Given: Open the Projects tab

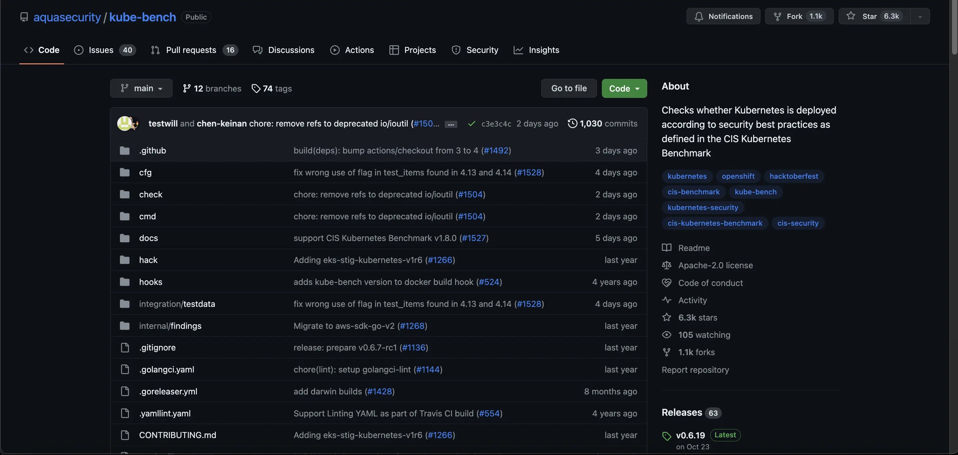Looking at the screenshot, I should 412,50.
